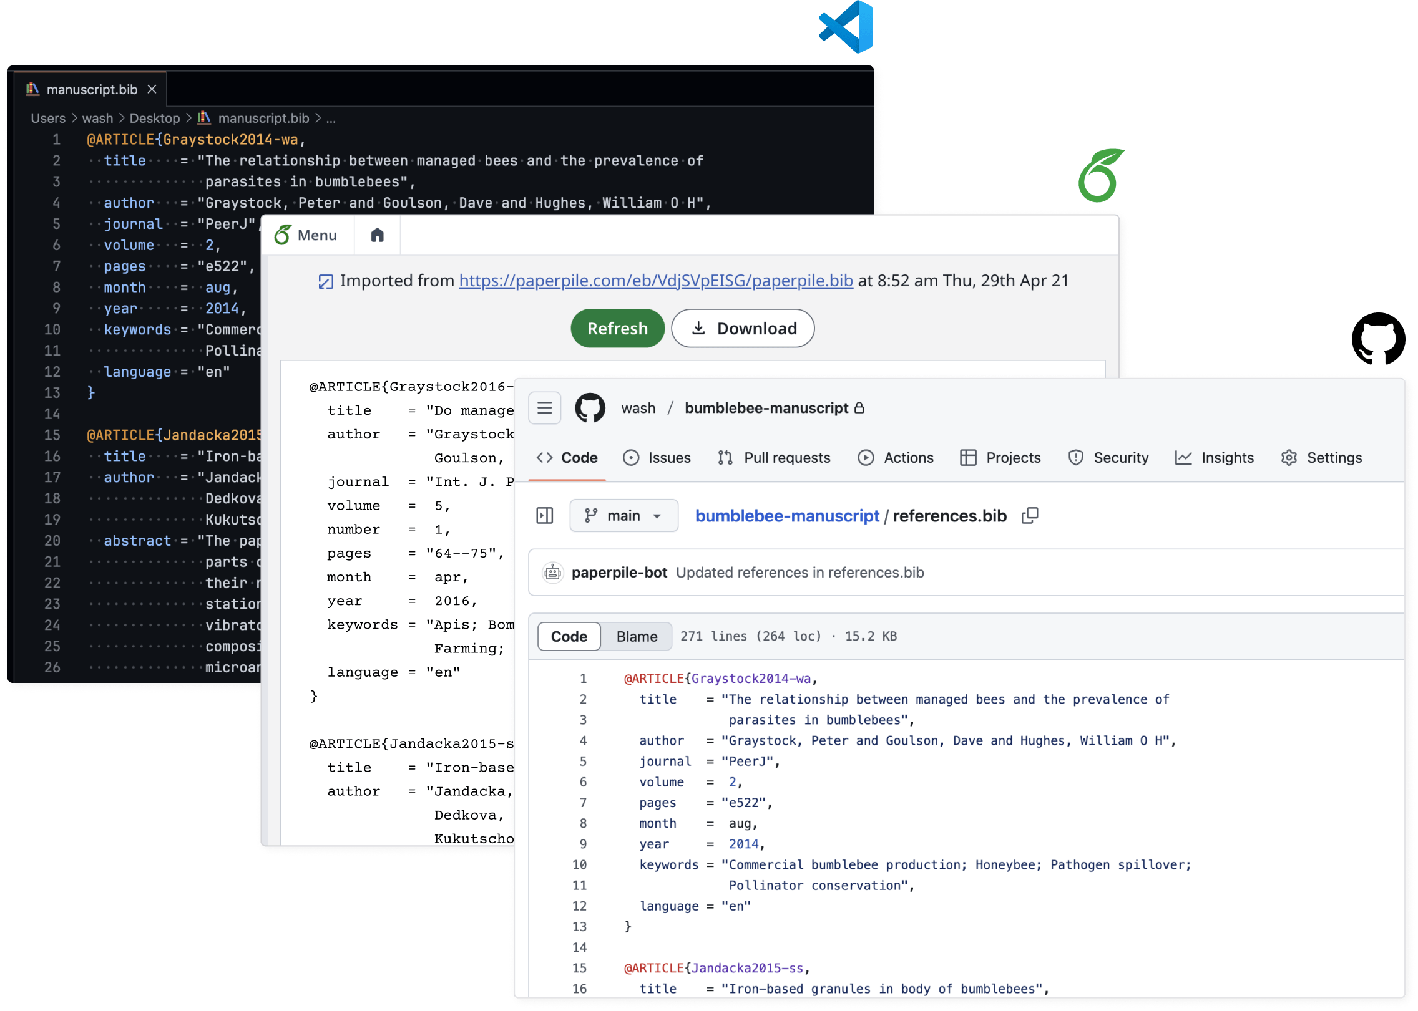Close the manuscript.bib editor tab
The height and width of the screenshot is (1011, 1418).
coord(152,89)
